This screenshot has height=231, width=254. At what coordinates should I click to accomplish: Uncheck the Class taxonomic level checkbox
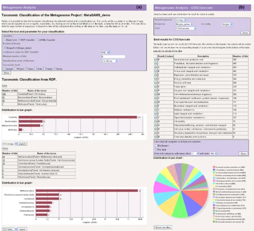[x=27, y=69]
